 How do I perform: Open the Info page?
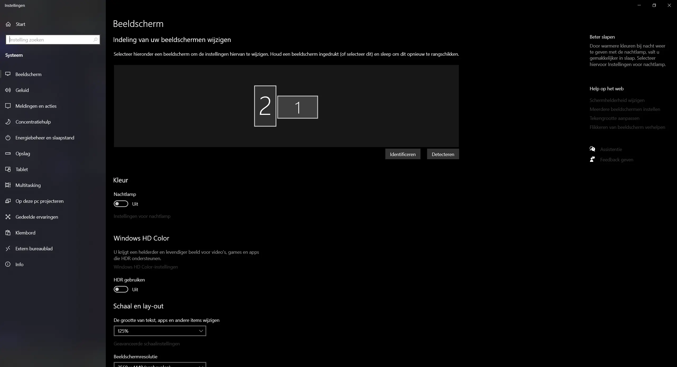(53, 264)
